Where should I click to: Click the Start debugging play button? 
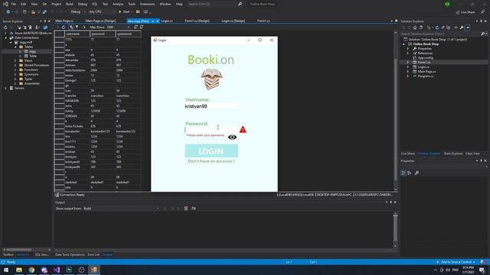click(124, 11)
